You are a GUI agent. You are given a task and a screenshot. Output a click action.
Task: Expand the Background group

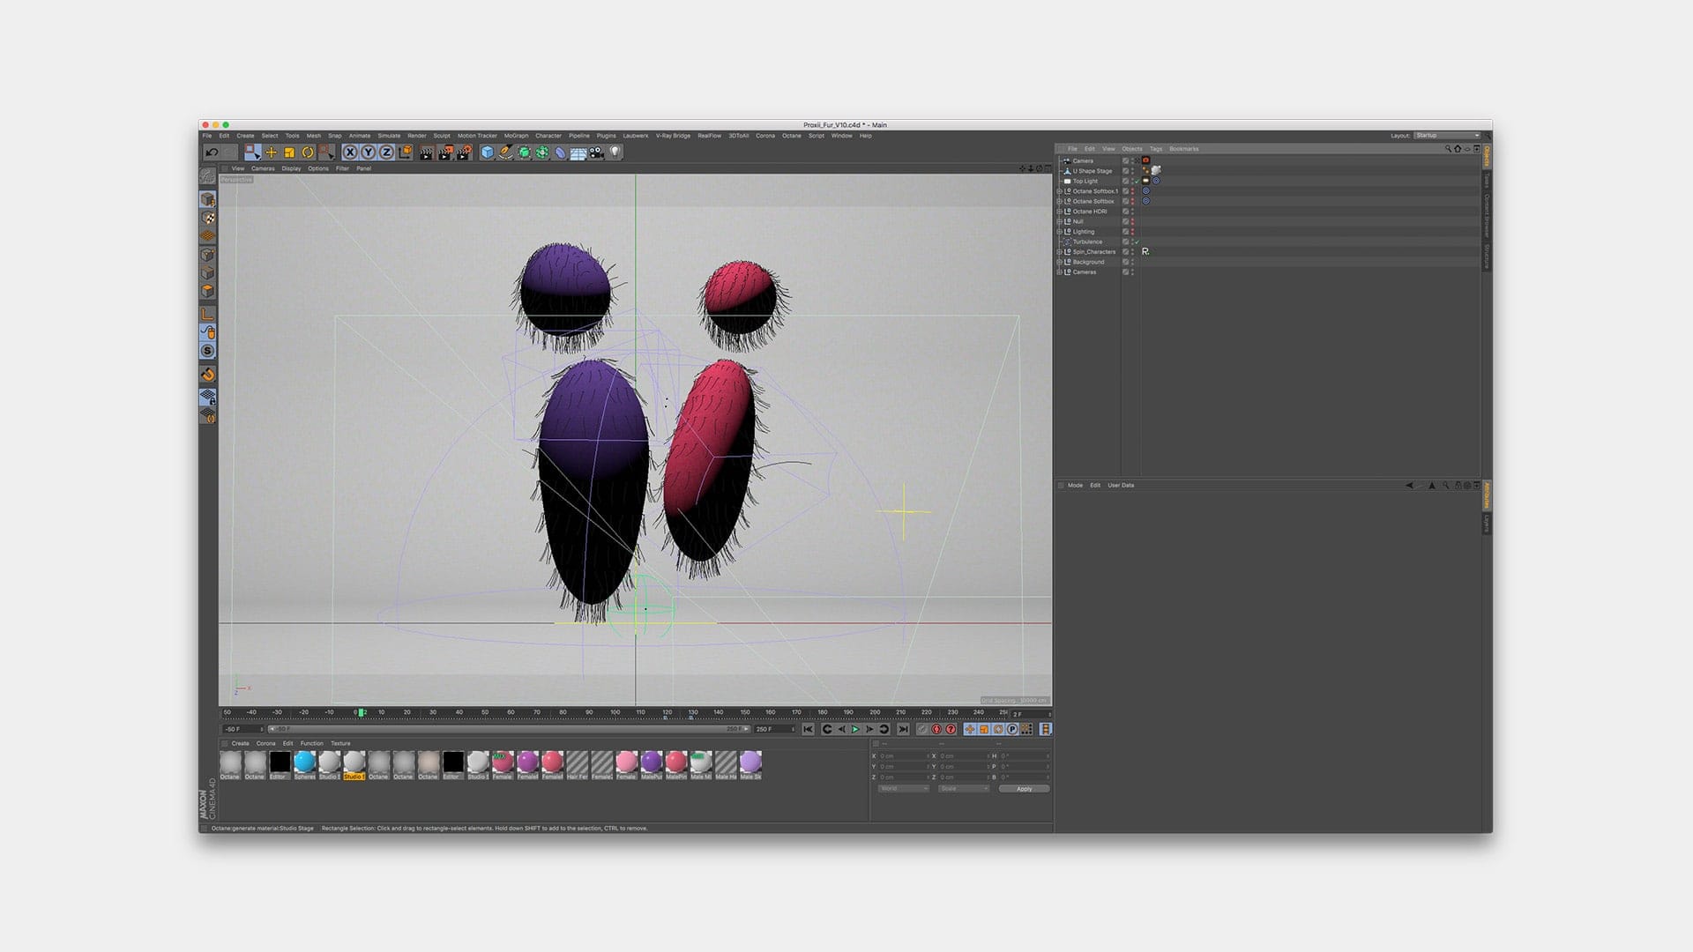point(1060,262)
